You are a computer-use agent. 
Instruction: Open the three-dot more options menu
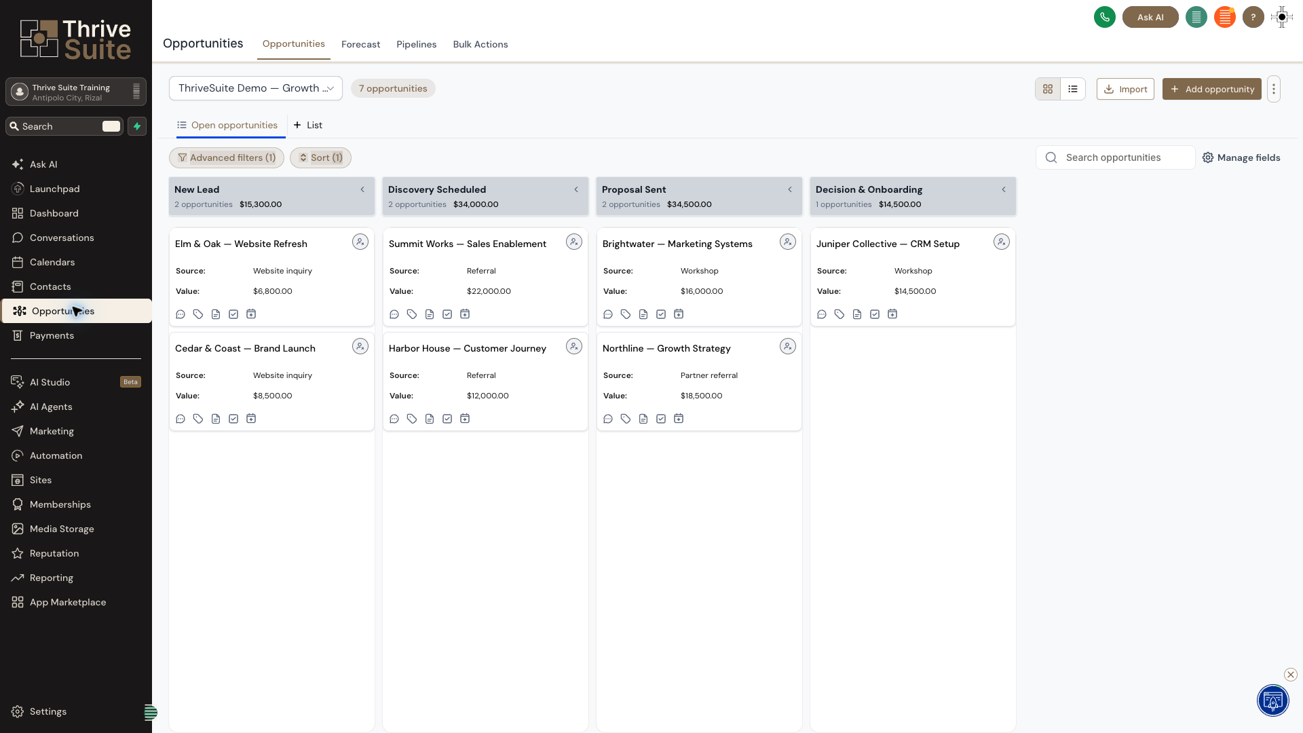[x=1274, y=89]
